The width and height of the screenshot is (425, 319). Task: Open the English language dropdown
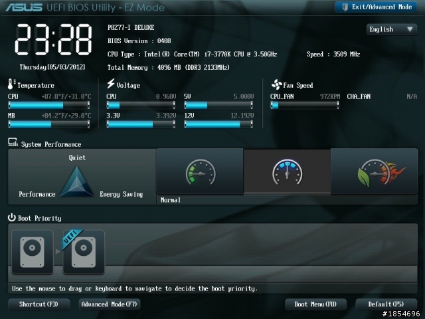[x=391, y=29]
